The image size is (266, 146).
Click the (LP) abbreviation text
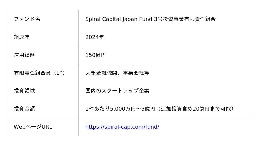pos(59,73)
